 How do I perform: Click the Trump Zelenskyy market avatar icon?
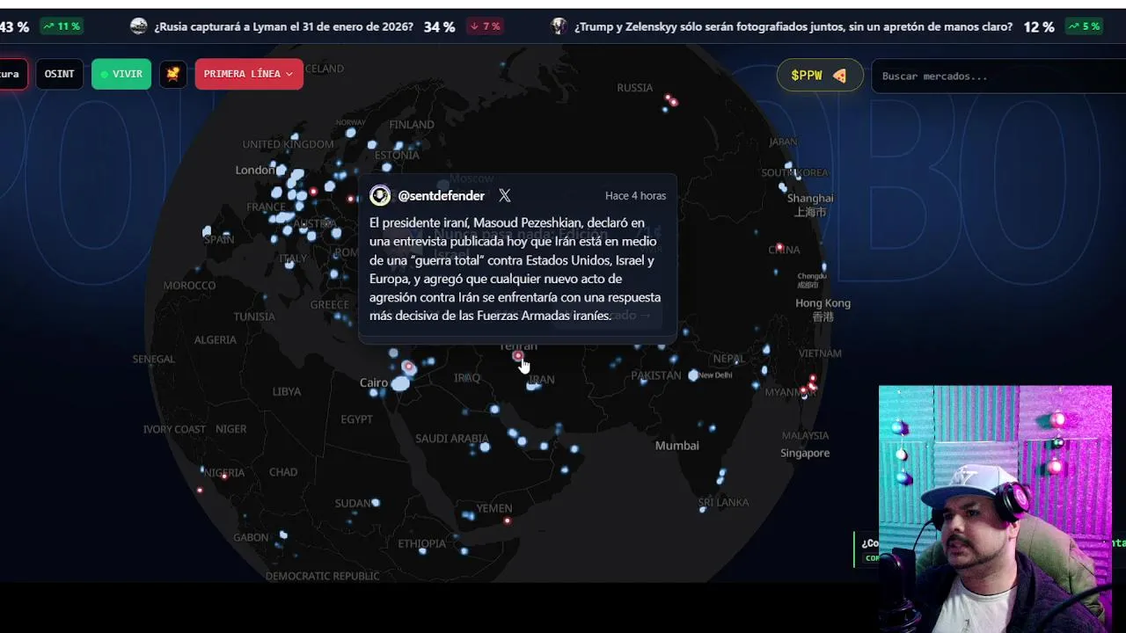click(559, 26)
